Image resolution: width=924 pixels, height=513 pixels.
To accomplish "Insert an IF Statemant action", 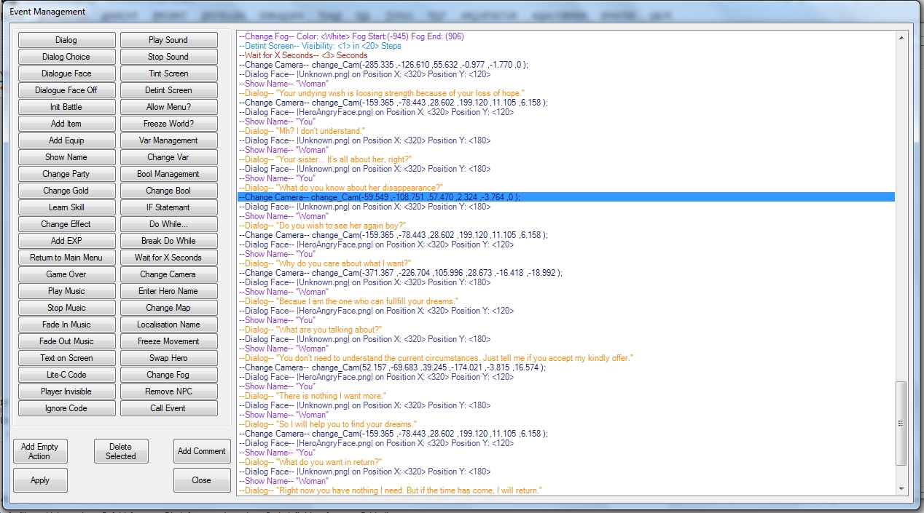I will pos(168,207).
